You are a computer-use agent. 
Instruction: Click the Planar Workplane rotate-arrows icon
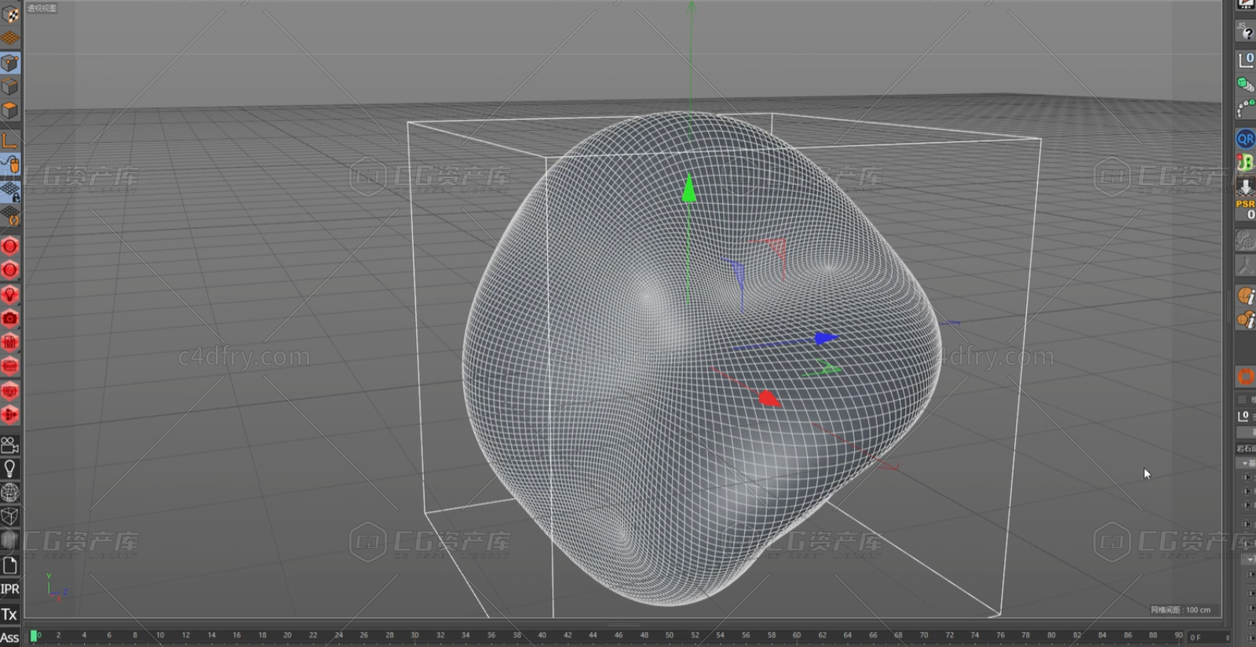coord(10,215)
